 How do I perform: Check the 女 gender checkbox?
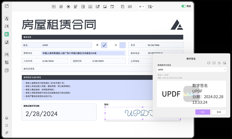click(x=123, y=45)
